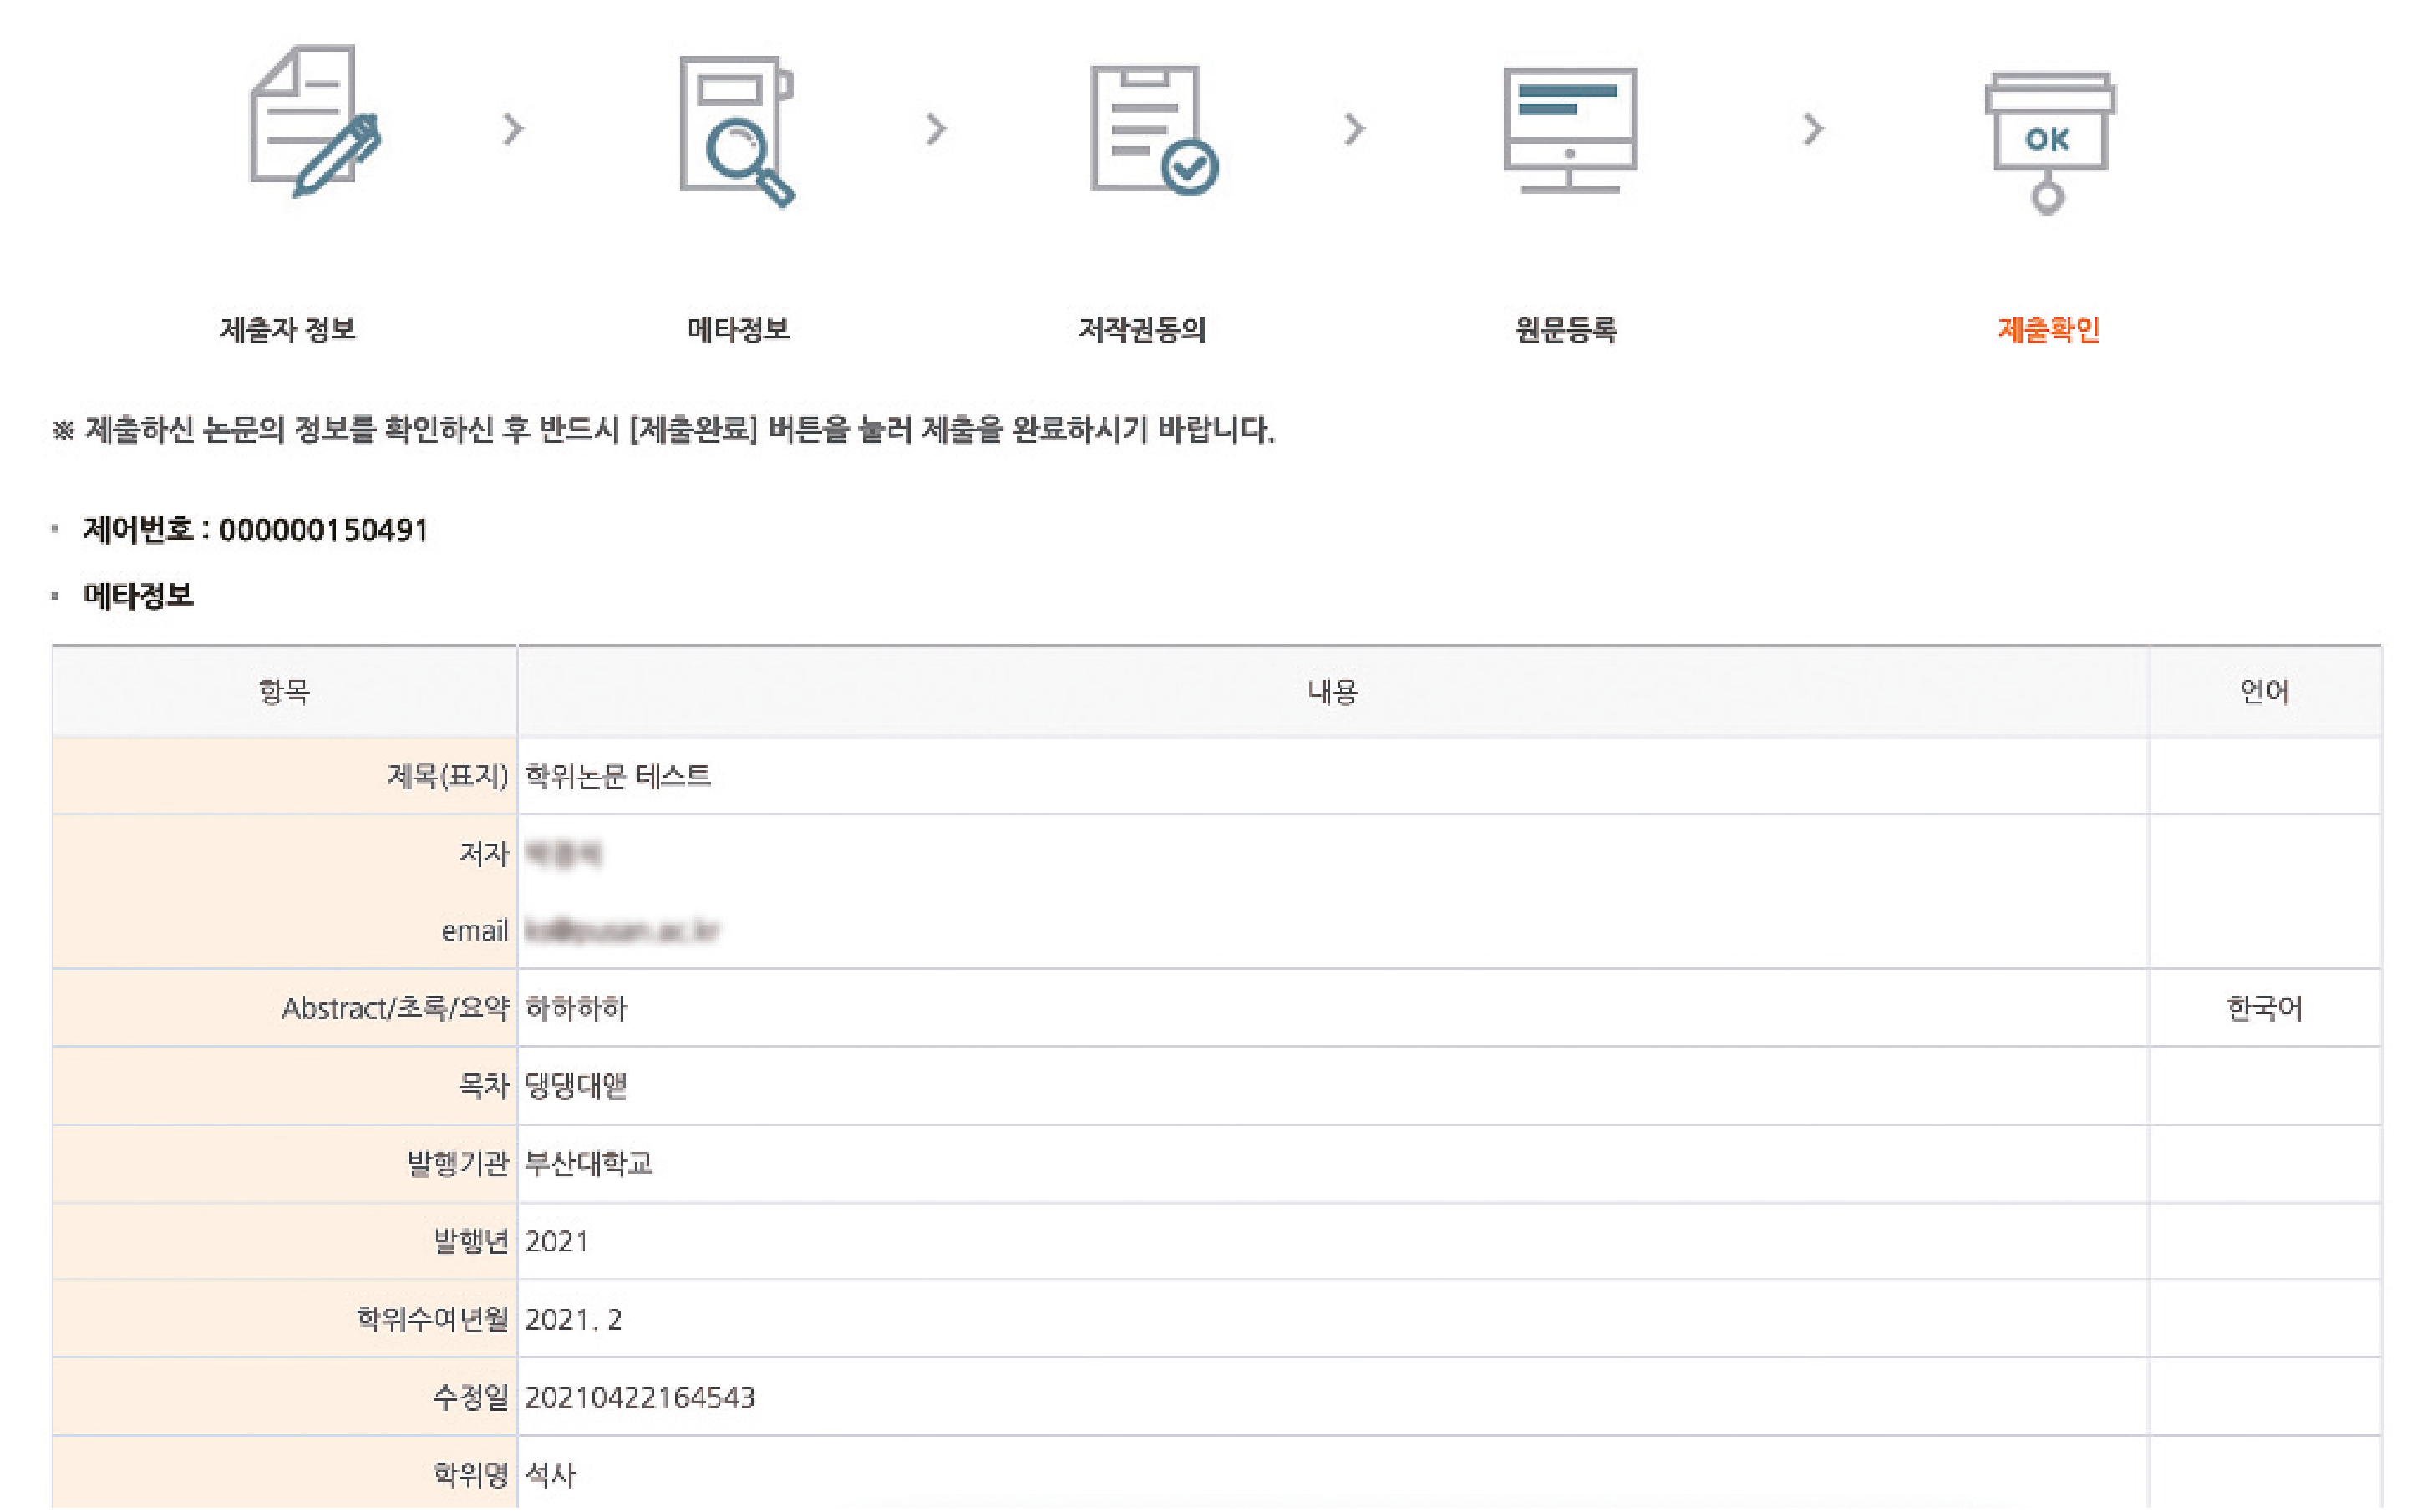Select the 메타정보 step label
This screenshot has height=1512, width=2412.
click(738, 329)
